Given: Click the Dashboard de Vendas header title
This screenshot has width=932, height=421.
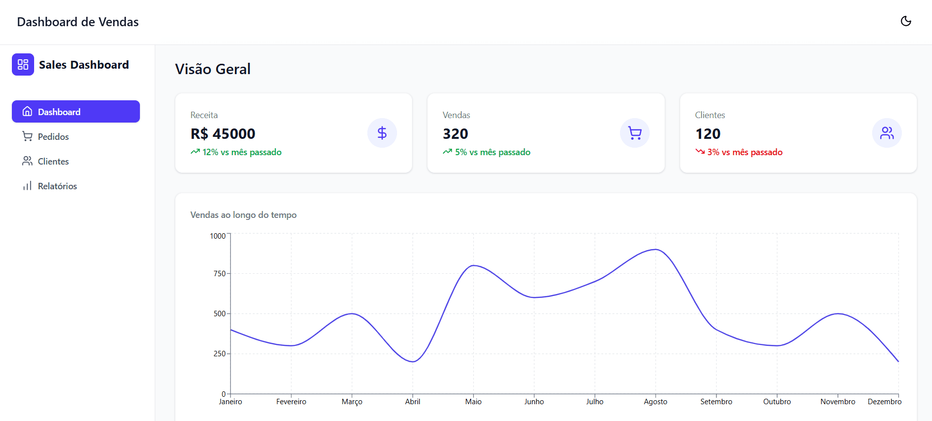Looking at the screenshot, I should coord(78,22).
